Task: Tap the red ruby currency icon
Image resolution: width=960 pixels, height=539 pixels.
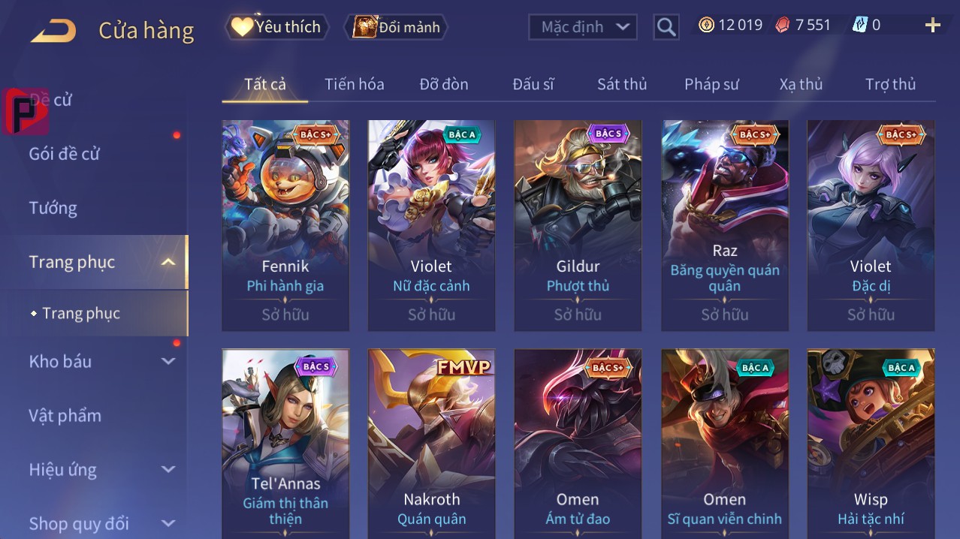Action: 783,26
